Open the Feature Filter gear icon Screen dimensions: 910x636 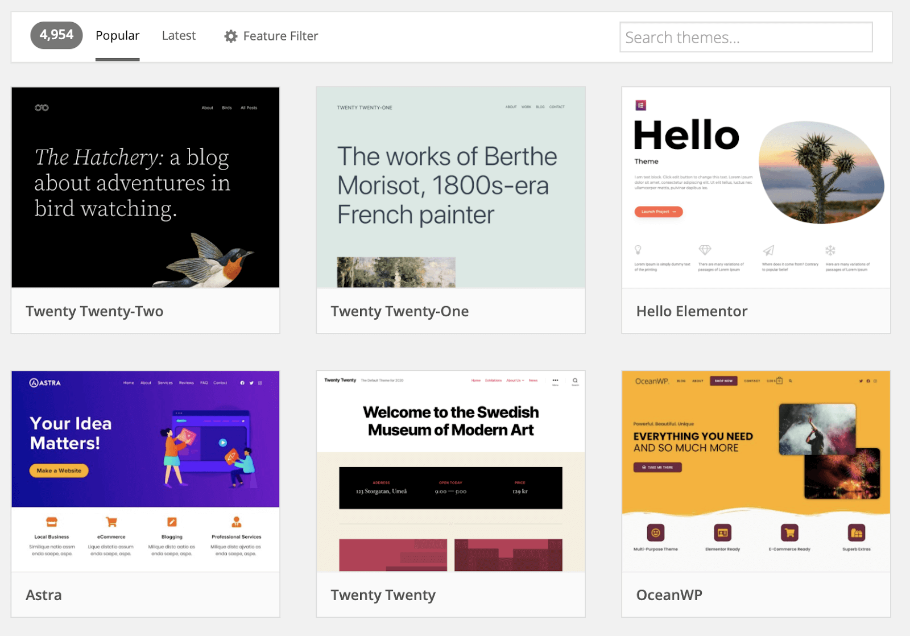[x=231, y=36]
